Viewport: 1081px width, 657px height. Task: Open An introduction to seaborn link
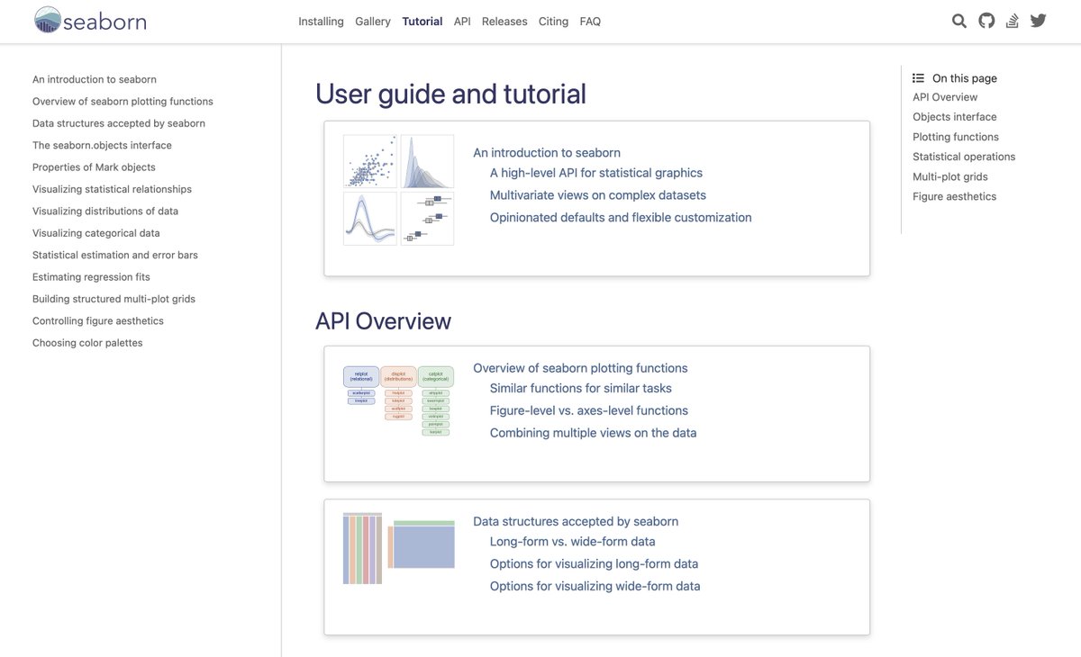pos(546,152)
